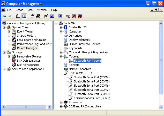Click the left pane scroll right arrow
Image resolution: width=164 pixels, height=116 pixels.
(x=50, y=107)
